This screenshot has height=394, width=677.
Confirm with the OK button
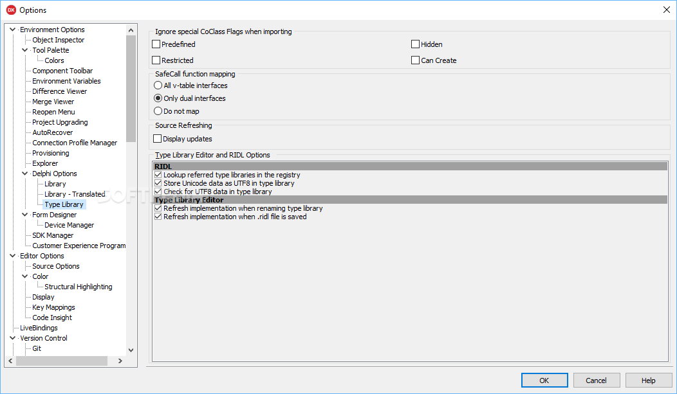click(x=544, y=381)
